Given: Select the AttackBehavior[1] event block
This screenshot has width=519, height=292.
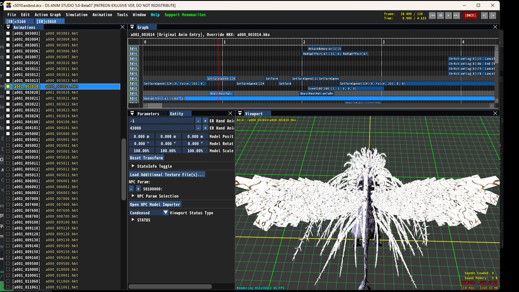Looking at the screenshot, I should pyautogui.click(x=324, y=48).
